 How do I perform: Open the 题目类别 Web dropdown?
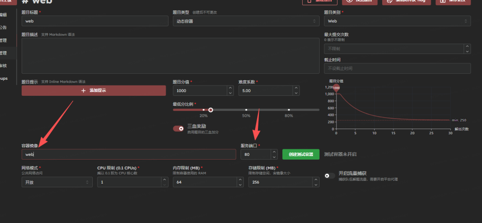point(397,21)
